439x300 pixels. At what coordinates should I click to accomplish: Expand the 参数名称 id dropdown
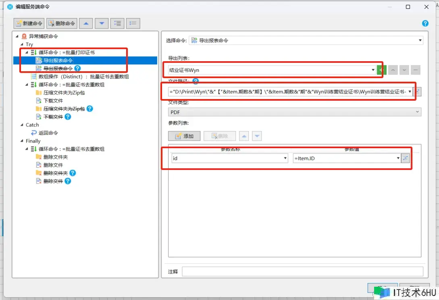285,158
